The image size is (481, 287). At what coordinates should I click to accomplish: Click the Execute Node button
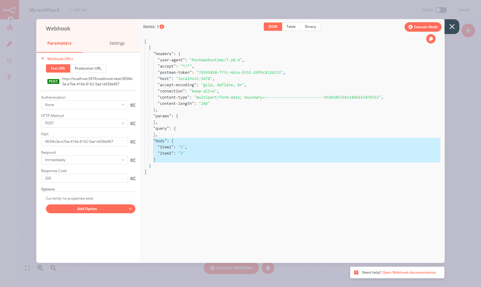(x=423, y=27)
